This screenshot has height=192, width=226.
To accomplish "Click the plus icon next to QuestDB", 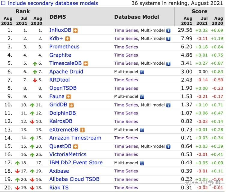I will [x=76, y=147].
